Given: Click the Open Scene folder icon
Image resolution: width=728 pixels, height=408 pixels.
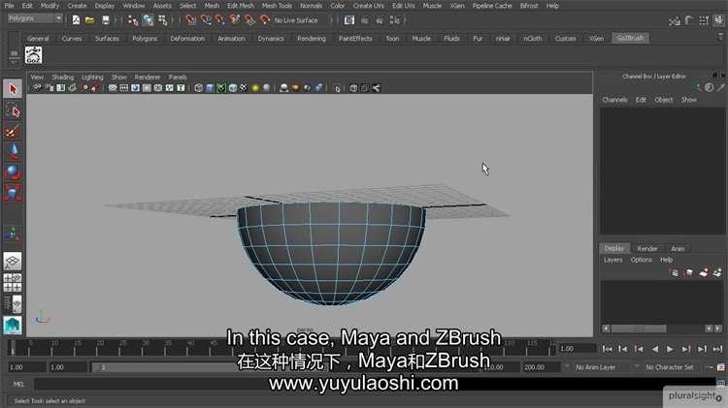Looking at the screenshot, I should point(89,20).
